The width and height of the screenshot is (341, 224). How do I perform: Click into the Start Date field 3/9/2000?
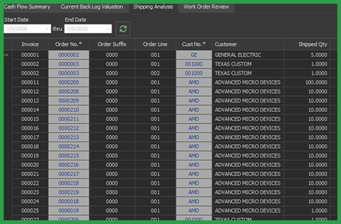click(x=28, y=29)
